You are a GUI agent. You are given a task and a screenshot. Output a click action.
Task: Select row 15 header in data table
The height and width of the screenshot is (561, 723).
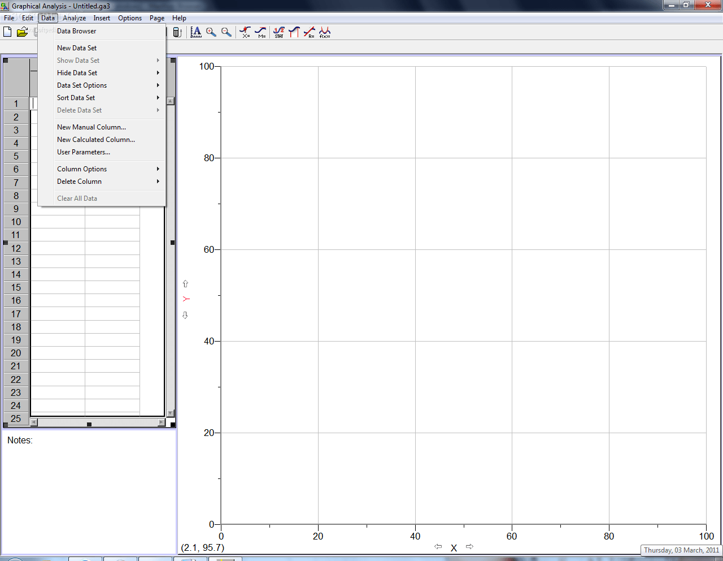[x=16, y=287]
